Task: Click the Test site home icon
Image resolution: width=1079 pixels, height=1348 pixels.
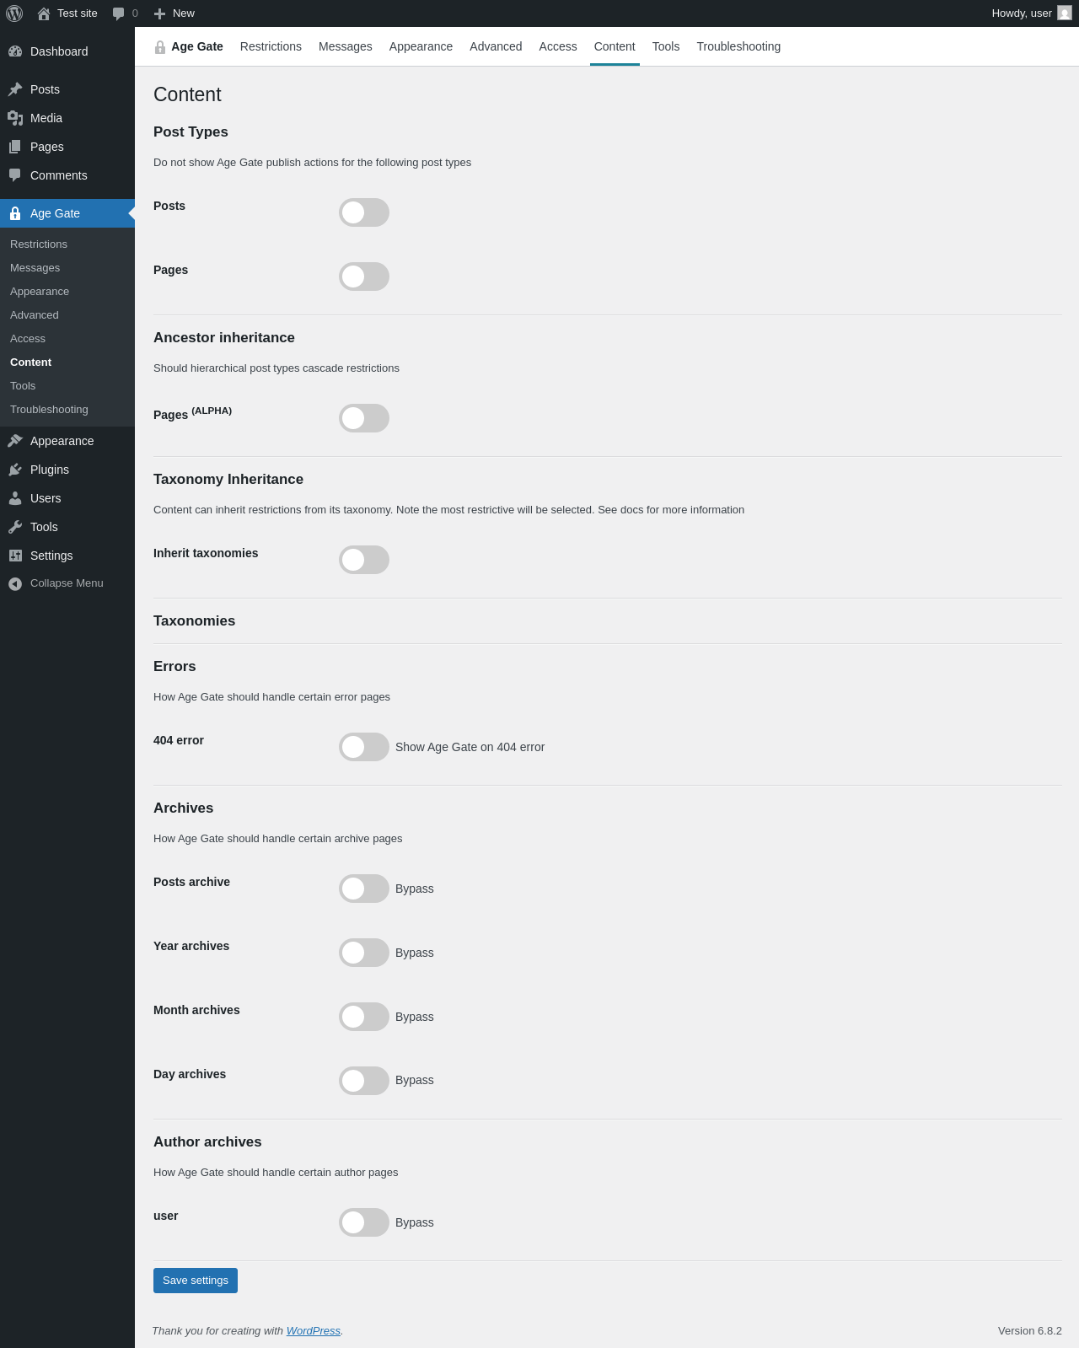Action: [44, 13]
